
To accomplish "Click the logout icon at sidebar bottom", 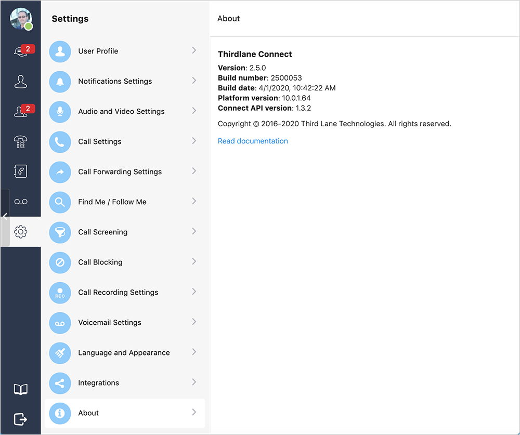I will 21,419.
